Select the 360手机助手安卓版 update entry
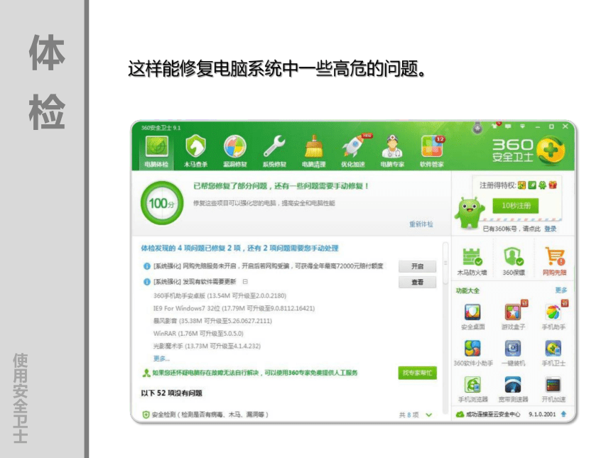The width and height of the screenshot is (611, 458). 220,295
